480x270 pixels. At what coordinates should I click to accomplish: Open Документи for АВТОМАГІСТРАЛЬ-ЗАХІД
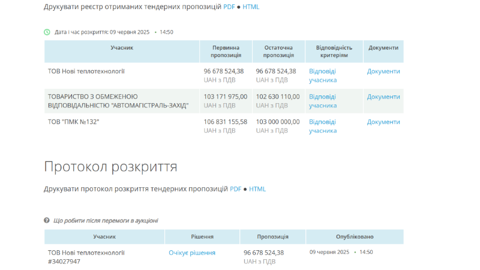[383, 97]
